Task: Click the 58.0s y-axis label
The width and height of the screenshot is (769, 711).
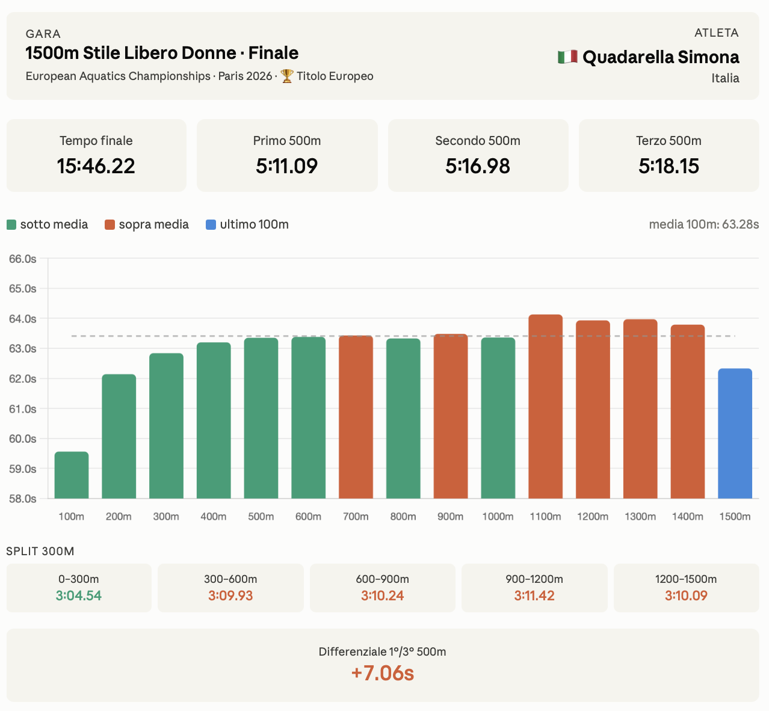Action: [23, 499]
